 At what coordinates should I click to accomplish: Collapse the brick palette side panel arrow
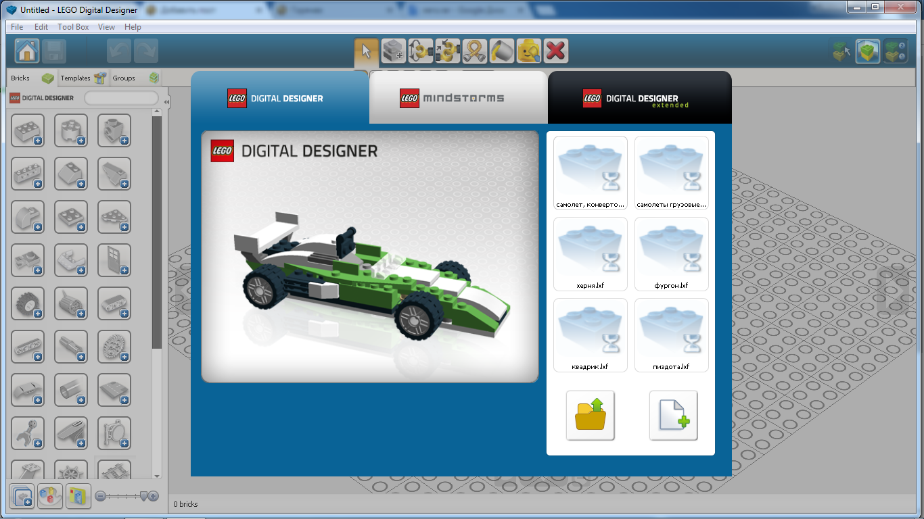[166, 102]
